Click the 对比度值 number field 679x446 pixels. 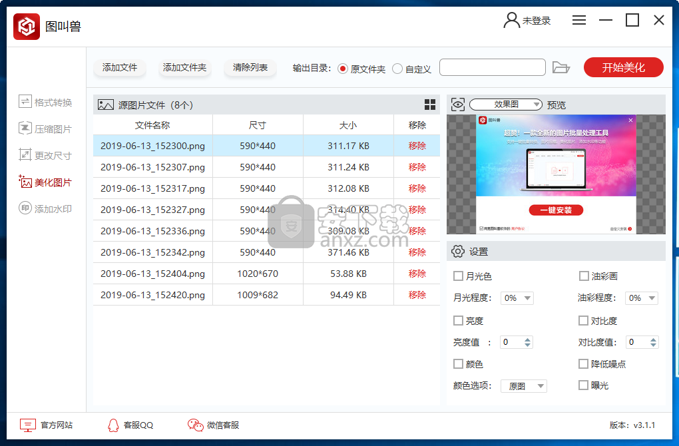[x=638, y=342]
